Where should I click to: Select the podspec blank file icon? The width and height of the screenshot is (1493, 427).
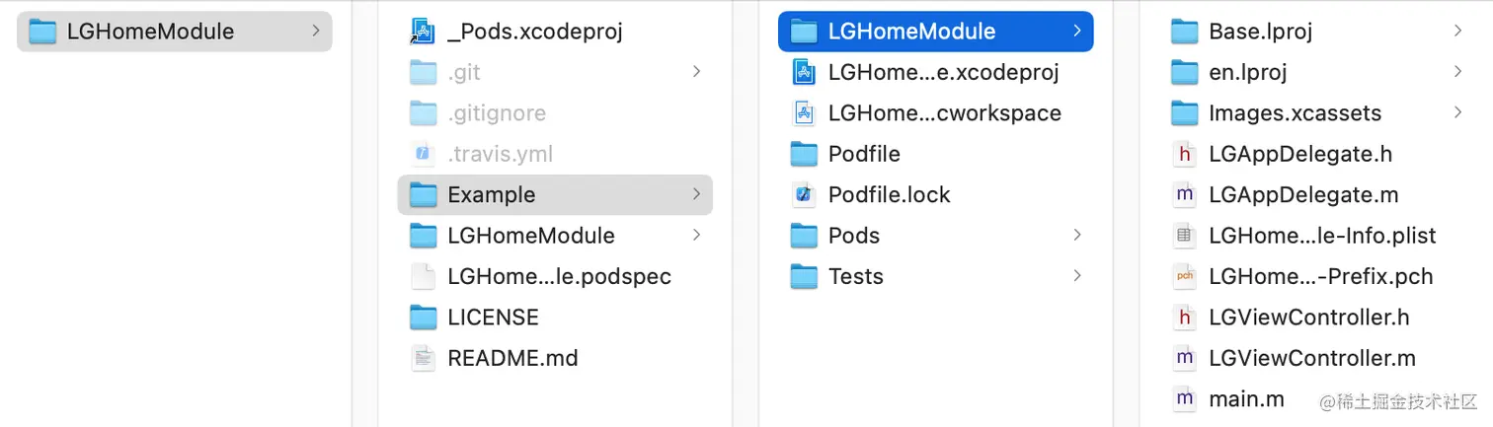click(423, 277)
